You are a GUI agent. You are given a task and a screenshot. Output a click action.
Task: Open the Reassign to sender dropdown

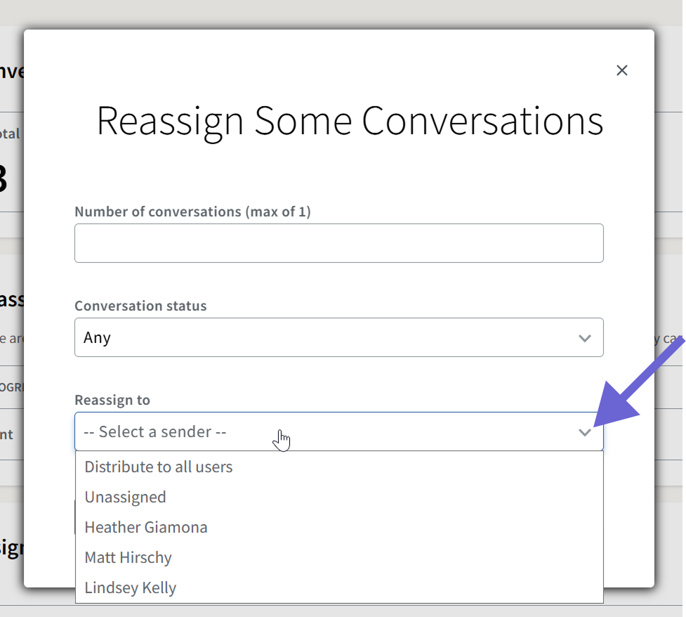point(339,431)
